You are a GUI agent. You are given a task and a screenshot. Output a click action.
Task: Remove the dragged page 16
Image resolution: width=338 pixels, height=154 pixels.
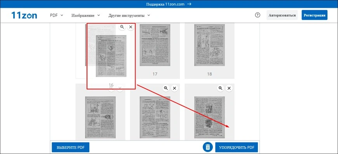[x=131, y=27]
